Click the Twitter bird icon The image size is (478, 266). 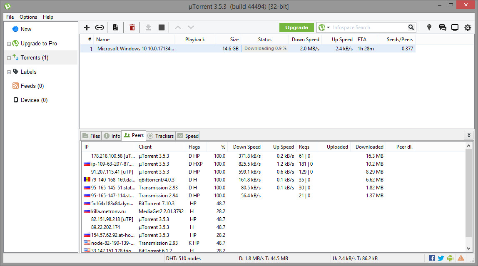click(441, 258)
